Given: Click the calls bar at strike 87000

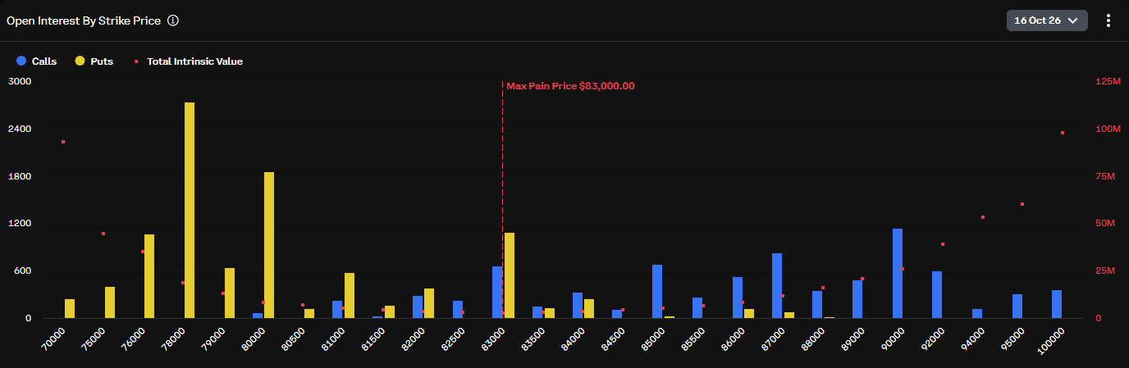Looking at the screenshot, I should tap(777, 285).
